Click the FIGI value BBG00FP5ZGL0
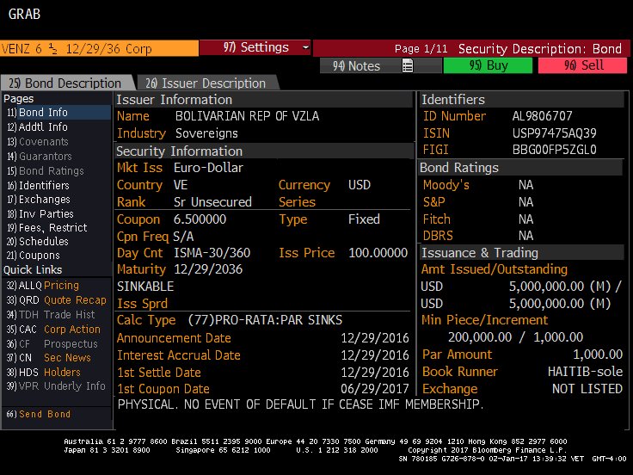The width and height of the screenshot is (633, 475). (554, 150)
